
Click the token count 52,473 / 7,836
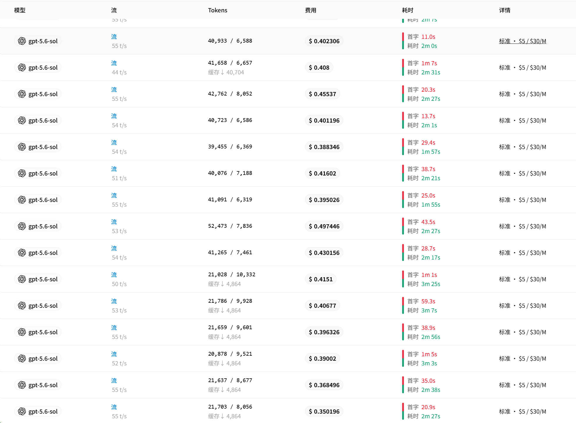(230, 226)
